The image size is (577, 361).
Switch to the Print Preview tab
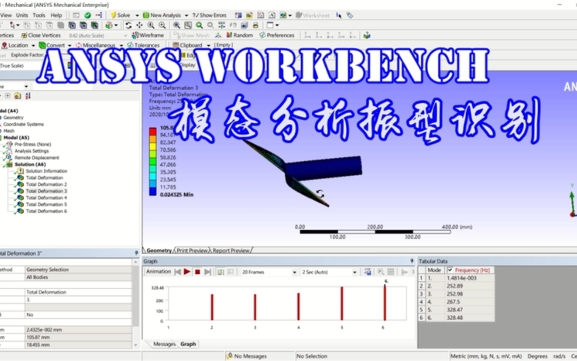tap(192, 250)
